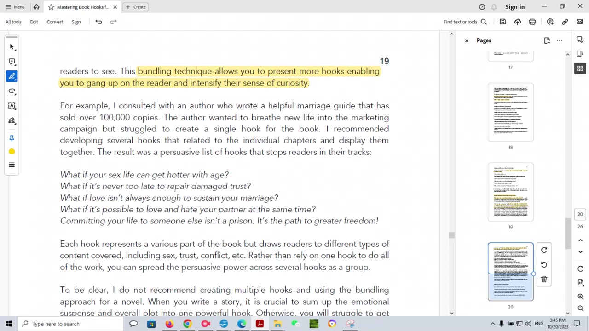Upload file to cloud storage
Screen dimensions: 589x331
[x=518, y=22]
